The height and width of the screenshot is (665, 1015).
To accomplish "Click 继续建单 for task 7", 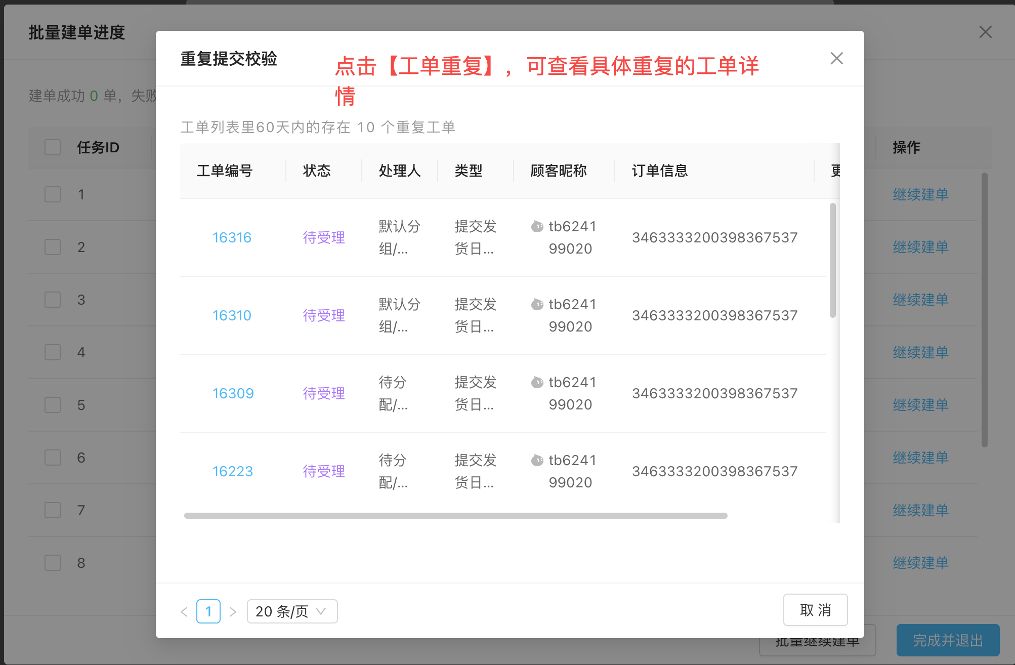I will pos(920,510).
